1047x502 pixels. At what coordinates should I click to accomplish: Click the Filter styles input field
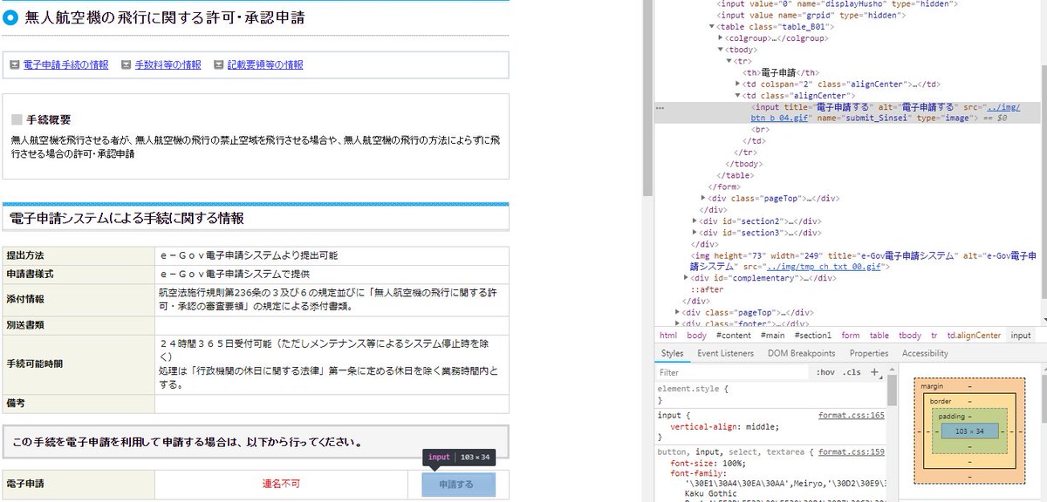tap(731, 372)
